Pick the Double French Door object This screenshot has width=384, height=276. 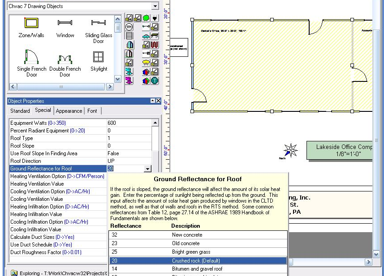click(x=65, y=65)
